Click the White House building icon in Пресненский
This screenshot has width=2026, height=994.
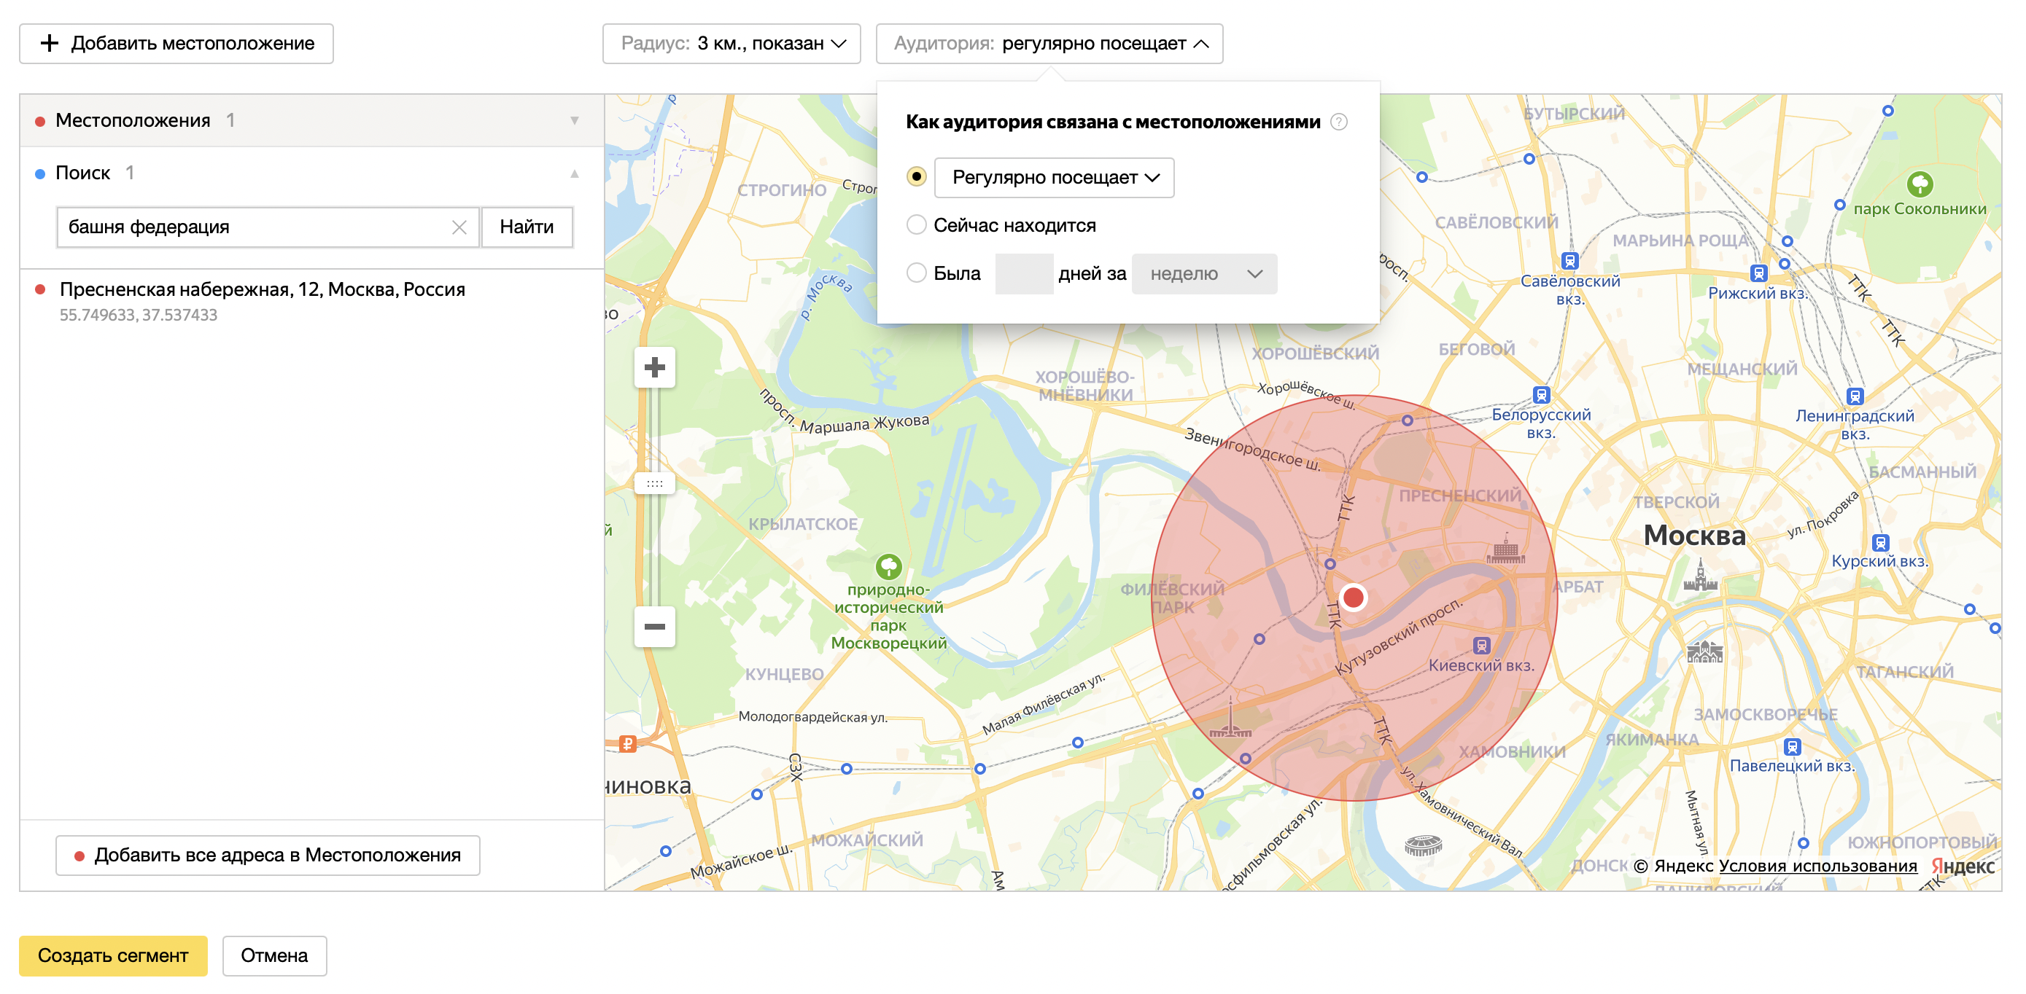(1506, 549)
